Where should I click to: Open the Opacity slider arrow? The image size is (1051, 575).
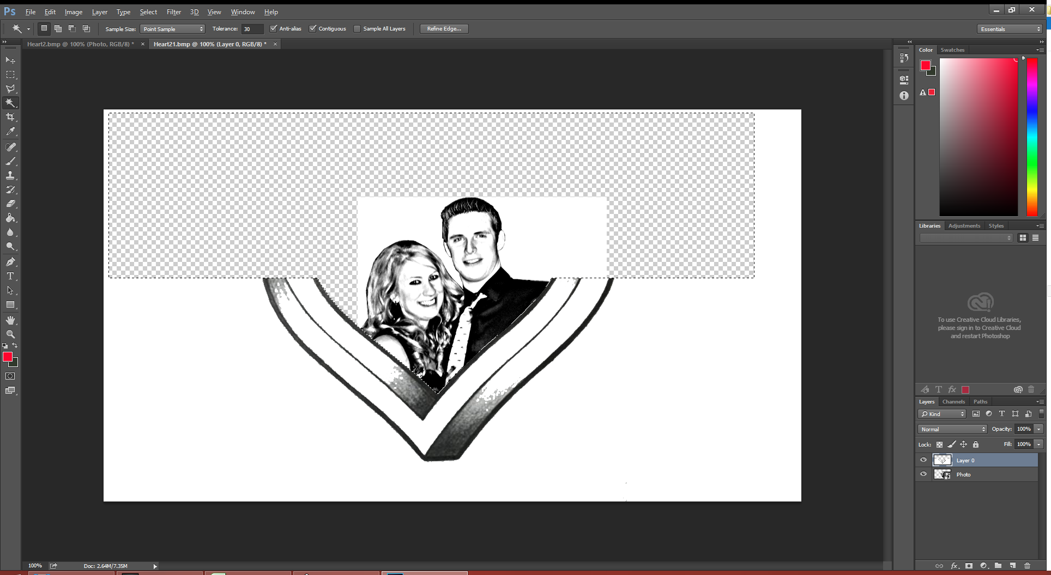tap(1039, 429)
